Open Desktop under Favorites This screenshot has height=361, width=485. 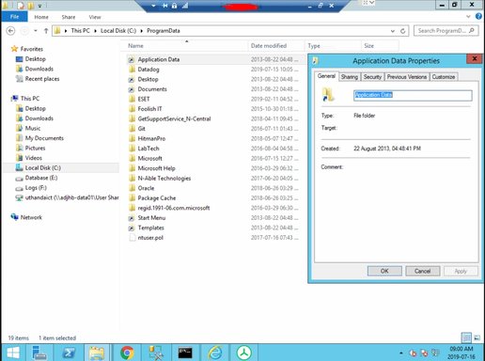tap(35, 59)
